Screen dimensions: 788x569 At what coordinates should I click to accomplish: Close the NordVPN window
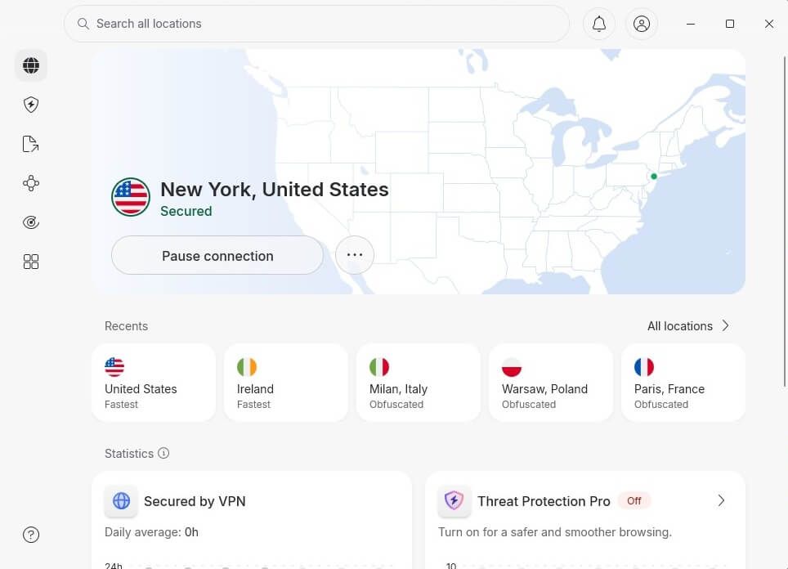click(x=769, y=24)
